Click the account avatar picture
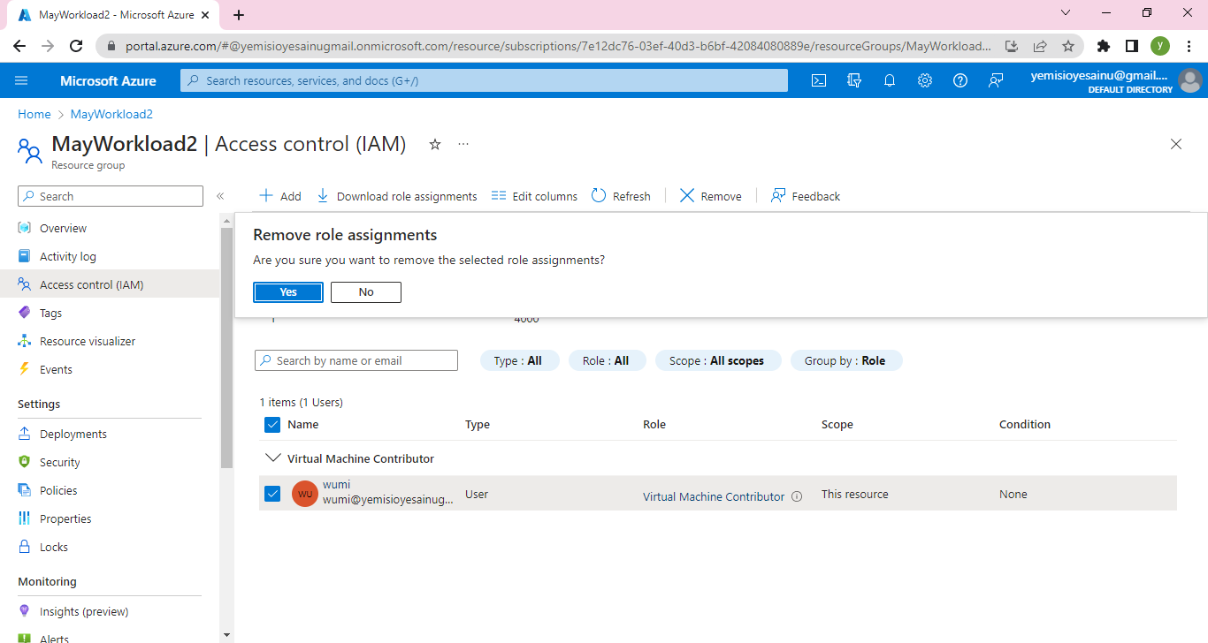This screenshot has width=1208, height=643. point(1190,80)
